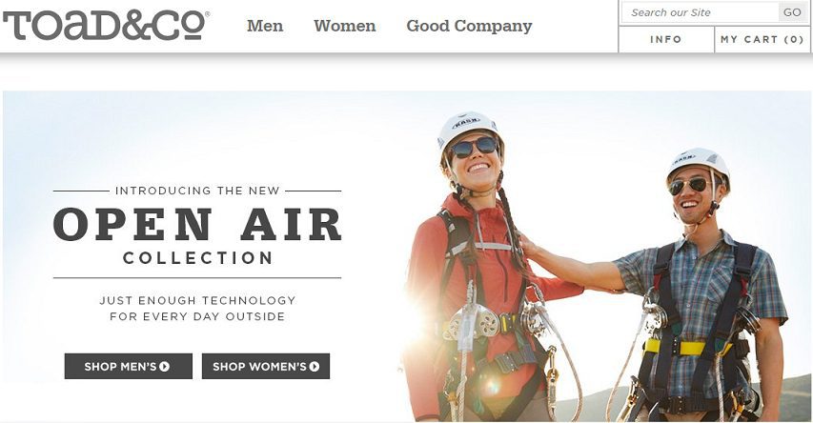Click the COLLECTION heading text

(197, 257)
